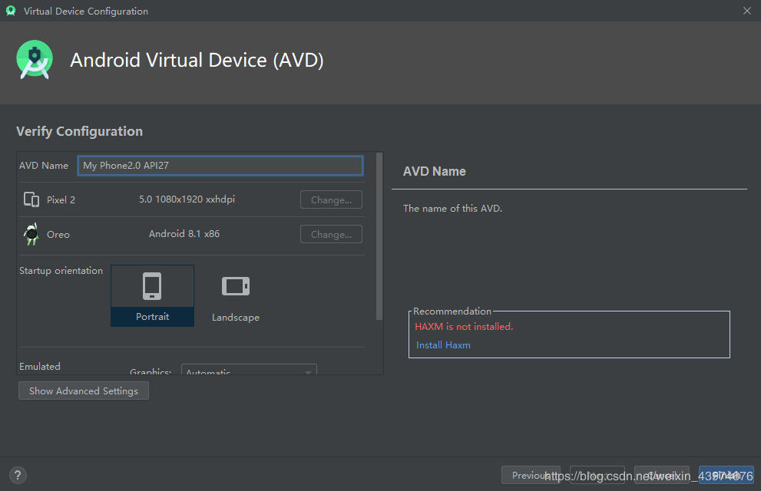Click the phone graphic inside the Portrait tile
Image resolution: width=761 pixels, height=491 pixels.
pyautogui.click(x=152, y=285)
